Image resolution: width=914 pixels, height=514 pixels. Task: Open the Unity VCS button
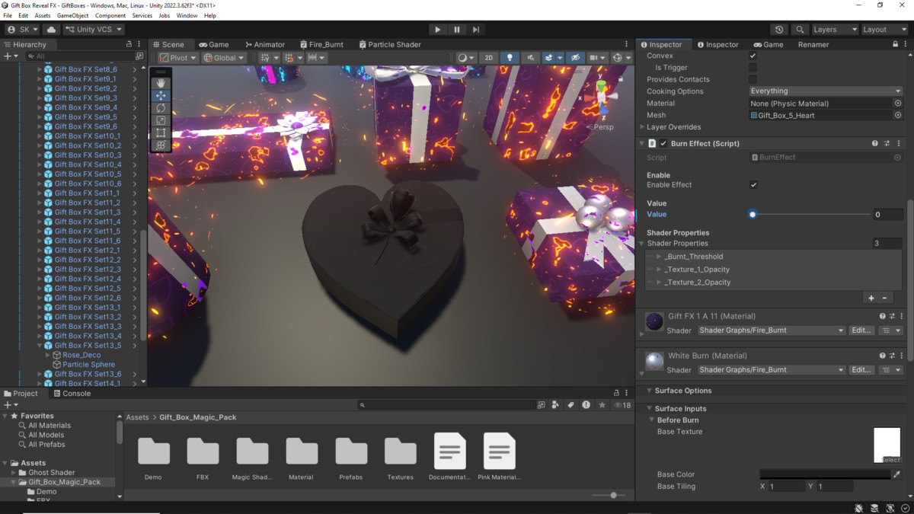(x=94, y=30)
